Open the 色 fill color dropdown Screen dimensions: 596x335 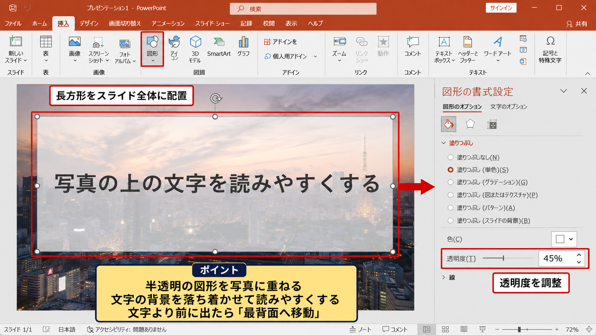point(564,239)
